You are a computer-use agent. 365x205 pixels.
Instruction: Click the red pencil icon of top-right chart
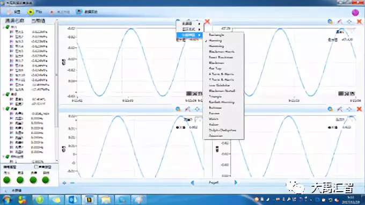tap(340, 21)
